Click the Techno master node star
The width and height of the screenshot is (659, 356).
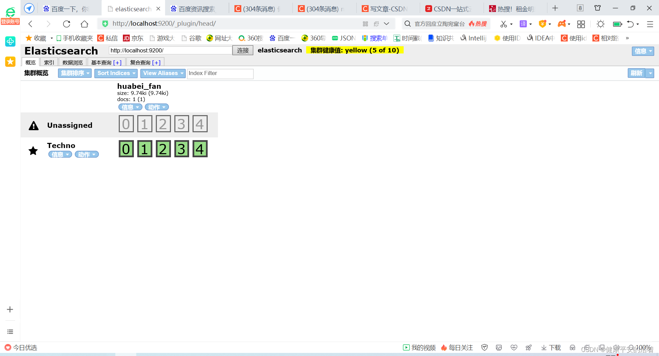coord(33,150)
